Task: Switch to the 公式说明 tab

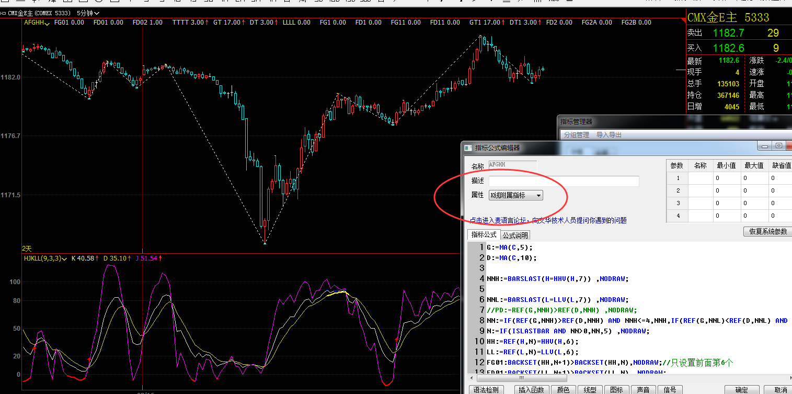Action: pos(515,235)
